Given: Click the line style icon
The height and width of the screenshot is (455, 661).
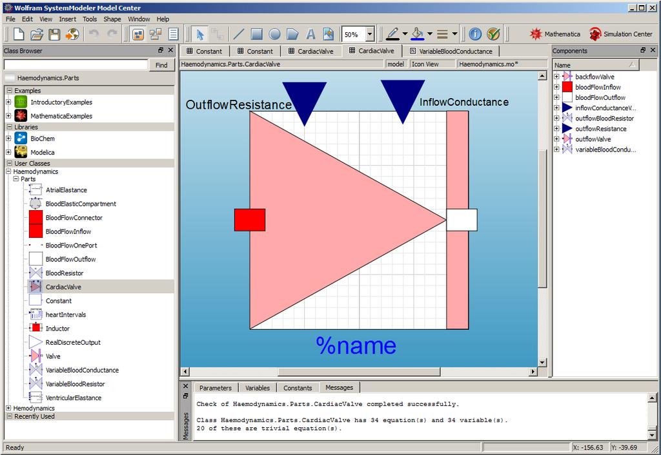Looking at the screenshot, I should 442,34.
